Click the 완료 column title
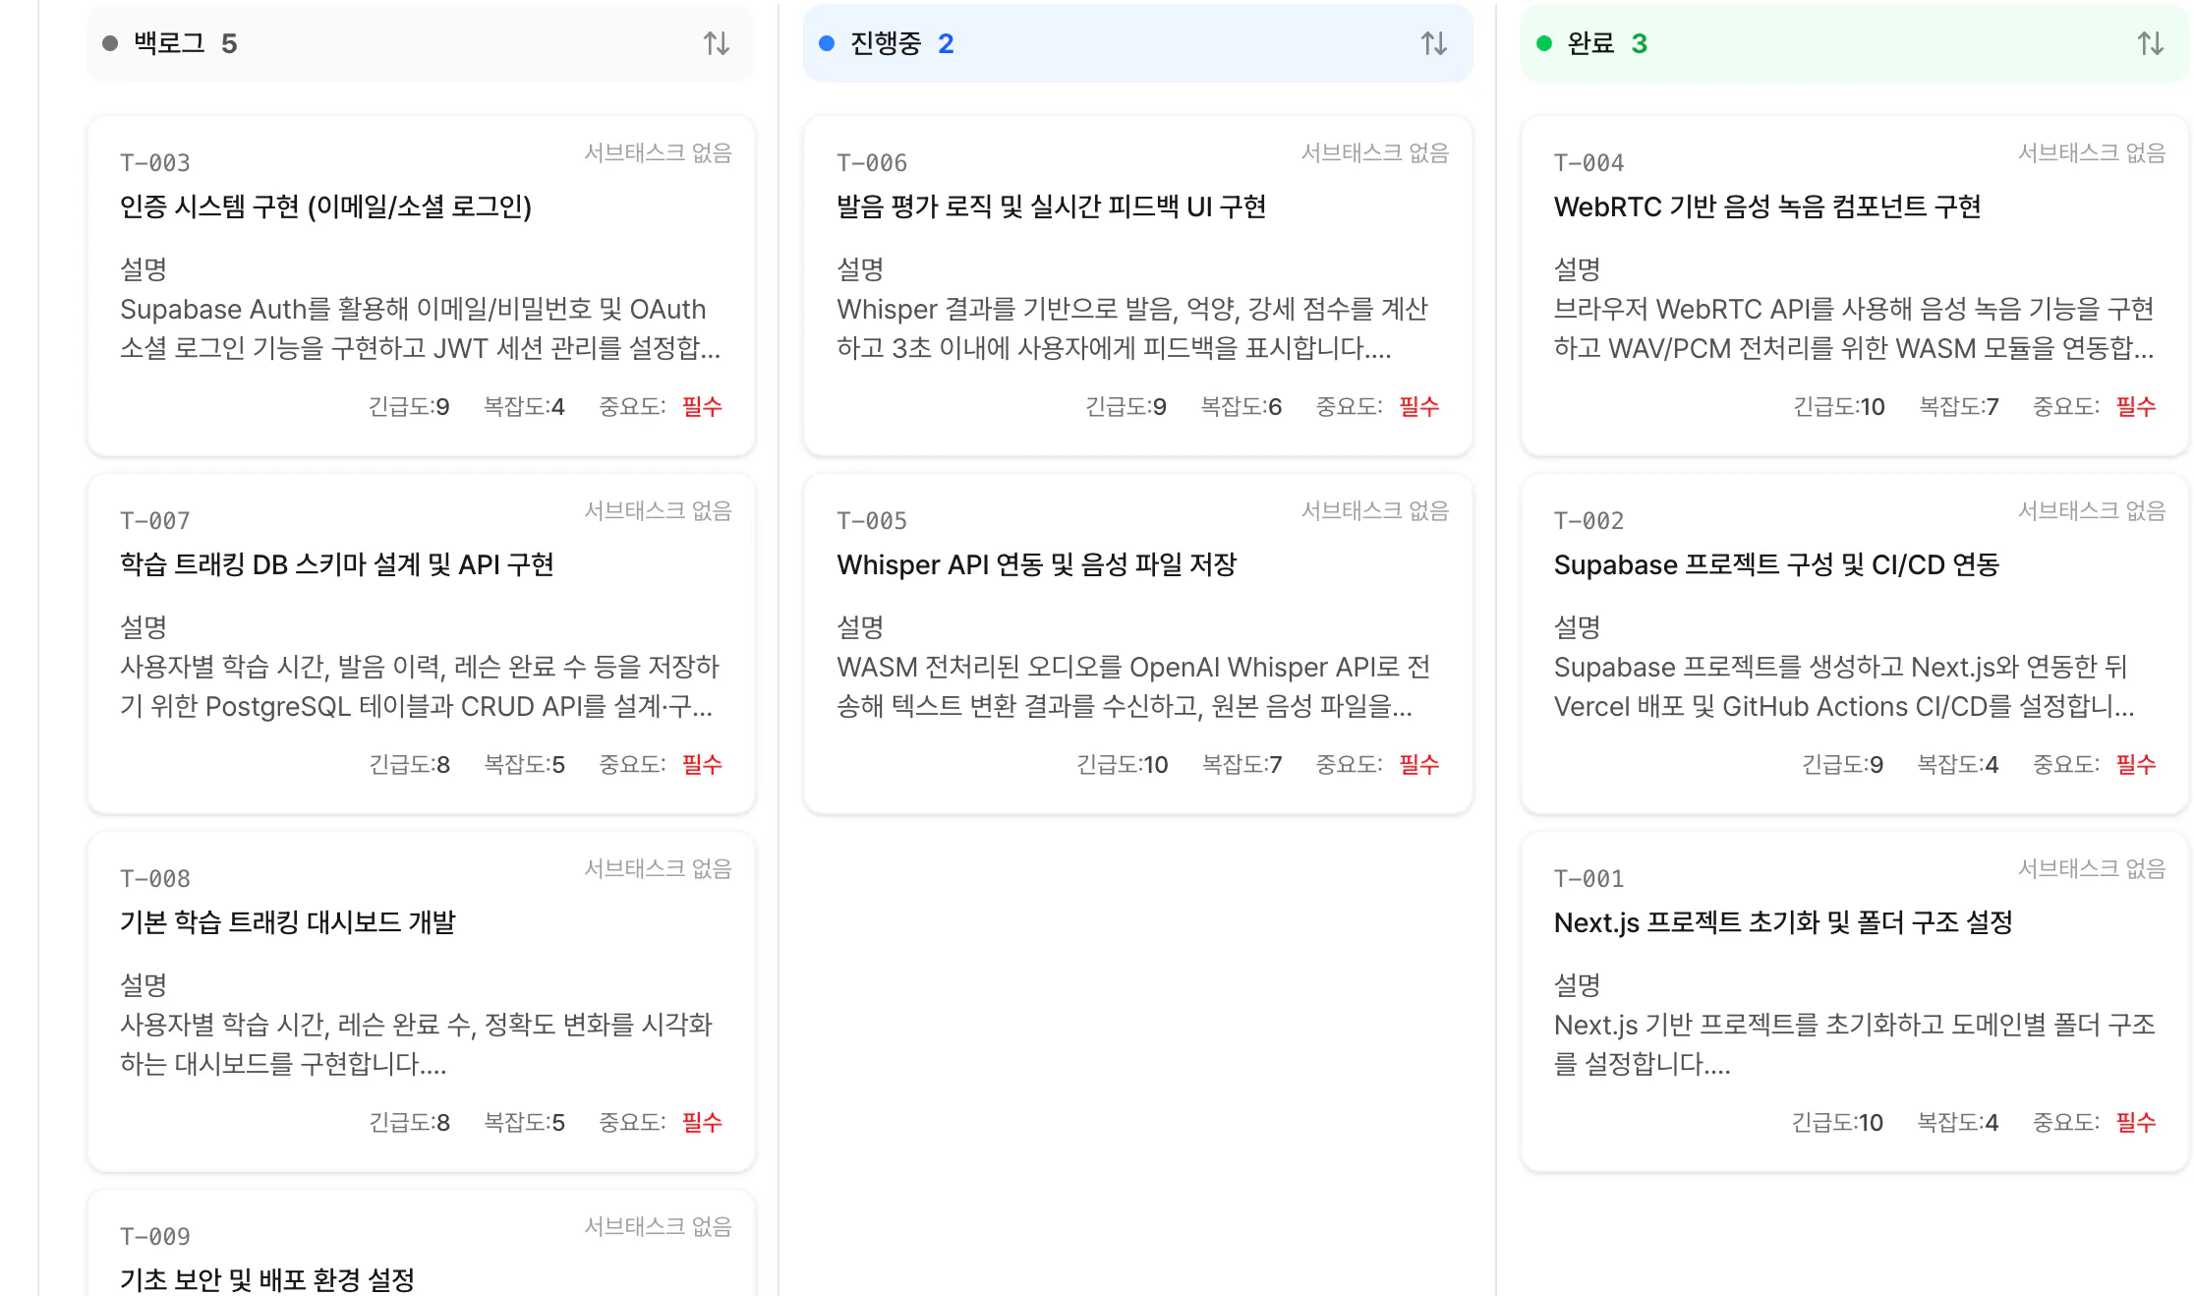Viewport: 2194px width, 1296px height. [1591, 43]
